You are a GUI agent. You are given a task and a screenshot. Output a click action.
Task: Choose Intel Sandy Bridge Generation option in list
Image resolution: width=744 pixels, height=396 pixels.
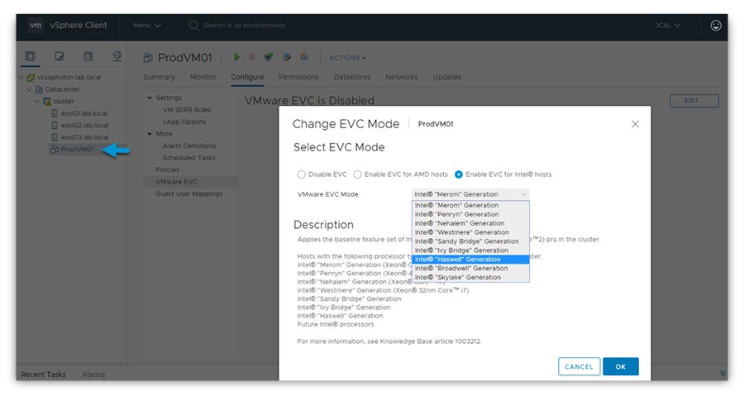pos(470,241)
